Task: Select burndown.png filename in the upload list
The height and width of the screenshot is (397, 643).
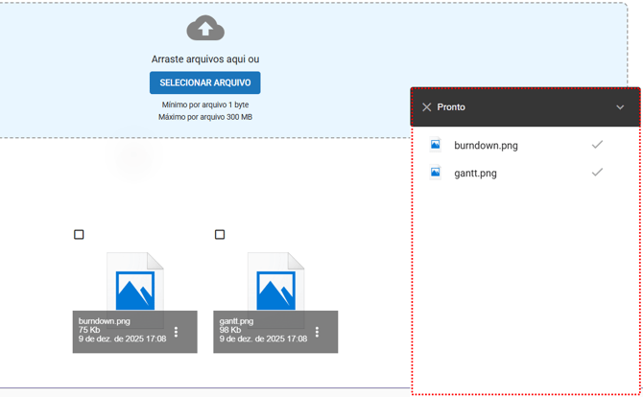Action: pos(486,146)
